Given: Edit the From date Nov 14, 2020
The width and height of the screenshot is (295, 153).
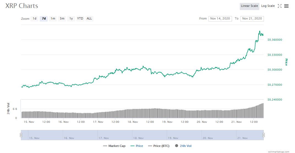Looking at the screenshot, I should pos(220,19).
